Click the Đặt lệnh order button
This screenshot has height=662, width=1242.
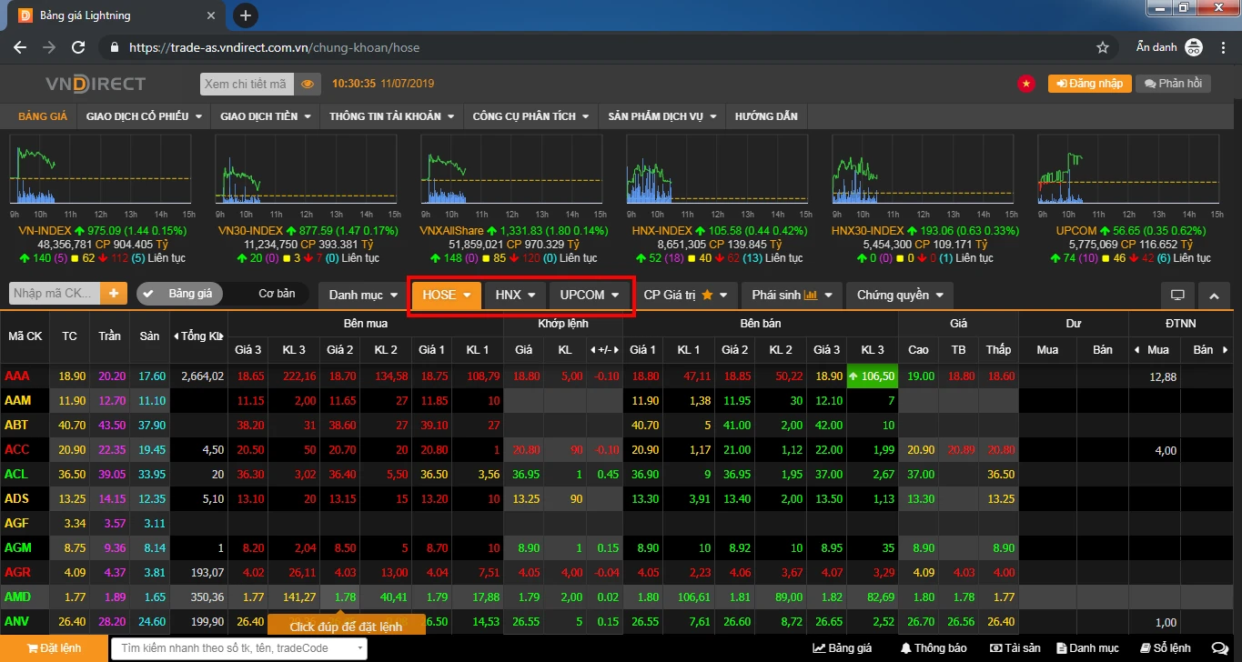coord(54,648)
